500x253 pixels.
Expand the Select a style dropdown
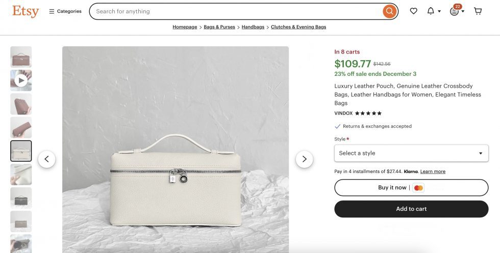411,153
